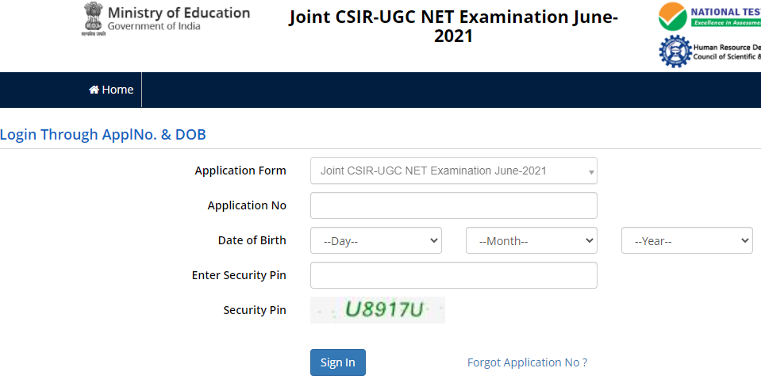Screen dimensions: 761x391
Task: Click the National Testing Agency logo
Action: coord(673,16)
